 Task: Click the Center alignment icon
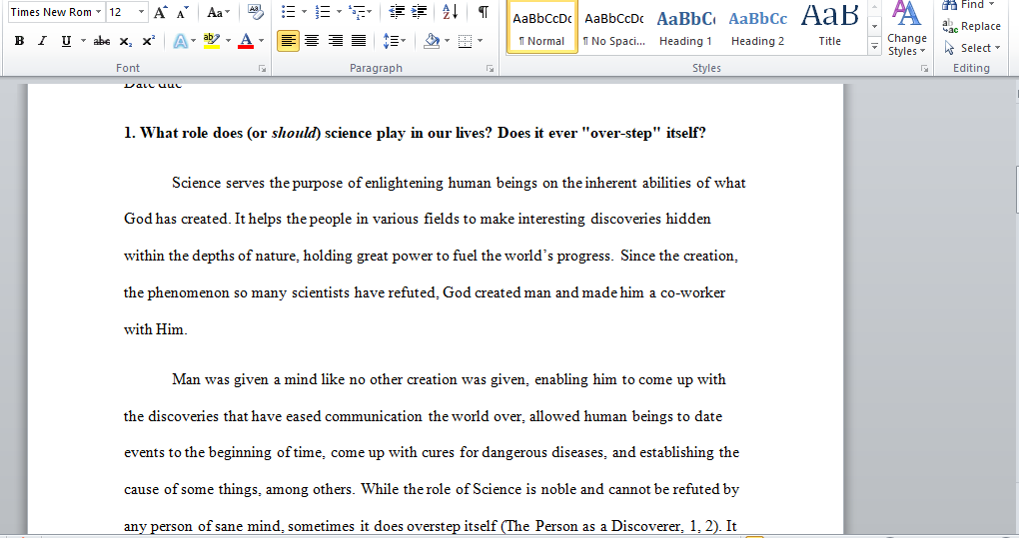(312, 41)
